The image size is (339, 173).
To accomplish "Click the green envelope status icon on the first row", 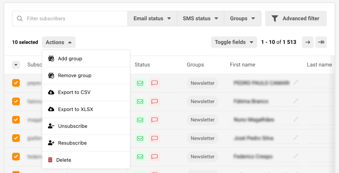I will 140,83.
